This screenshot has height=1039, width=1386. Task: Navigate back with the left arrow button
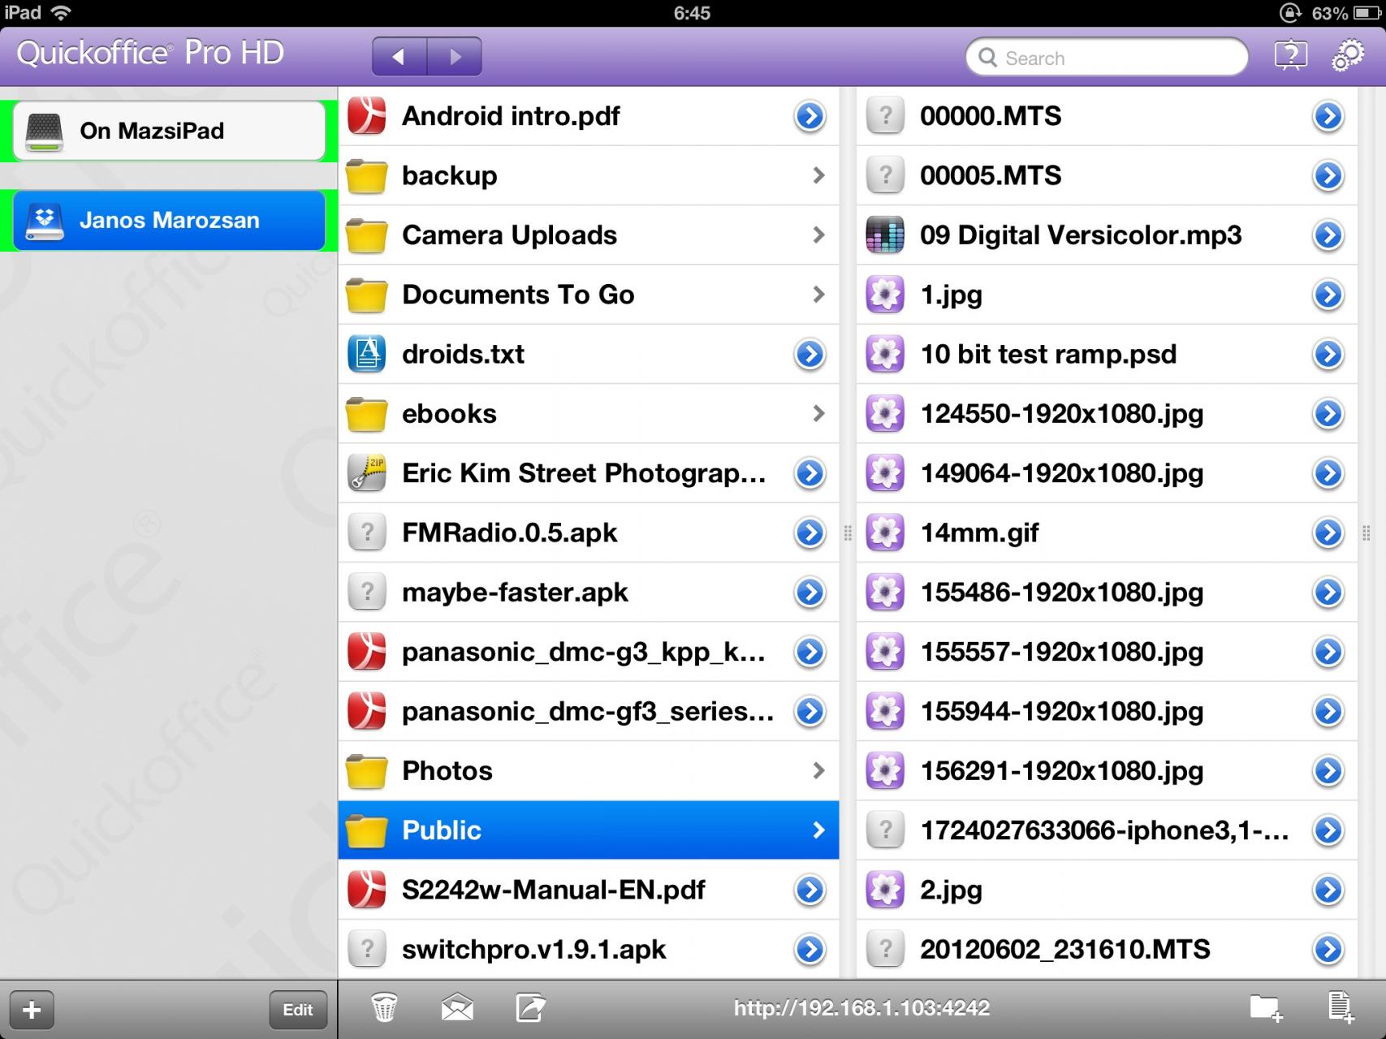[399, 56]
